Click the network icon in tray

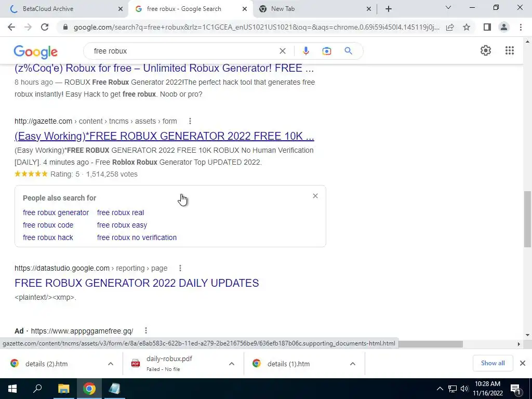click(x=453, y=389)
